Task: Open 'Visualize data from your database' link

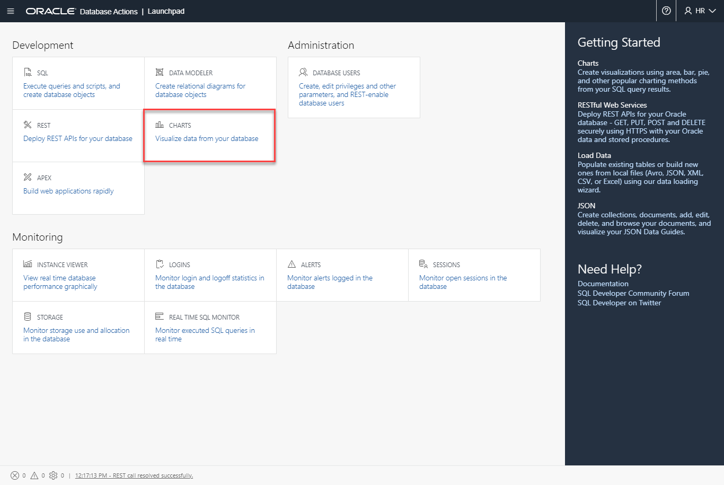Action: (x=207, y=138)
